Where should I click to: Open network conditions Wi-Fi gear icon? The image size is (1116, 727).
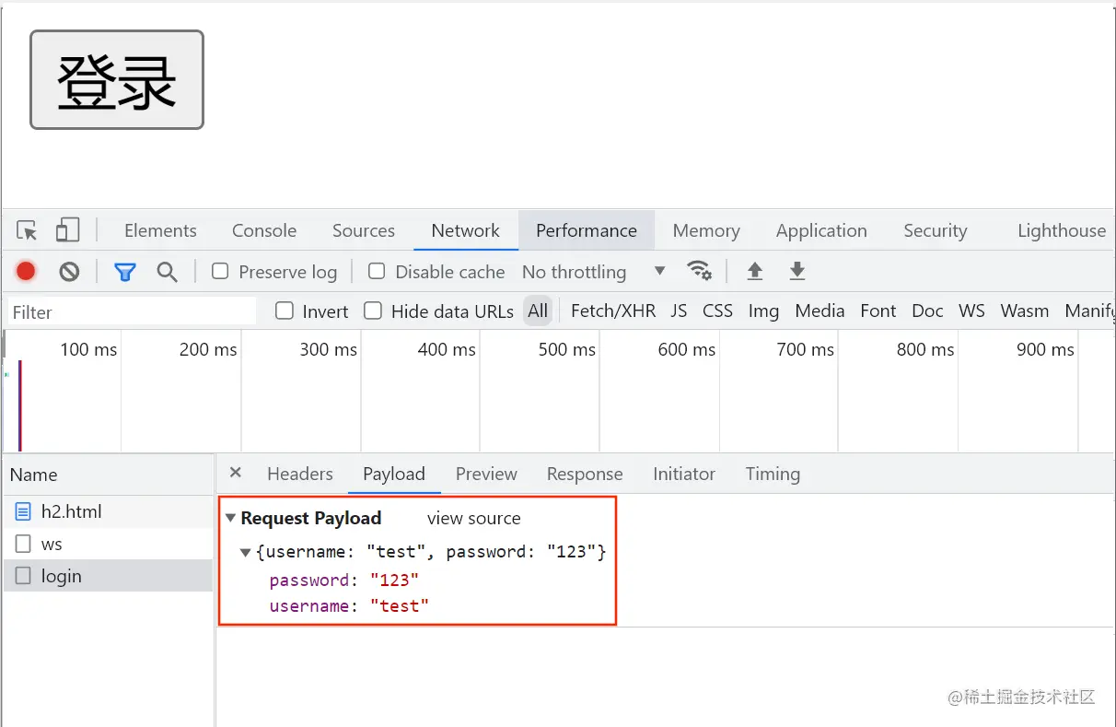699,271
